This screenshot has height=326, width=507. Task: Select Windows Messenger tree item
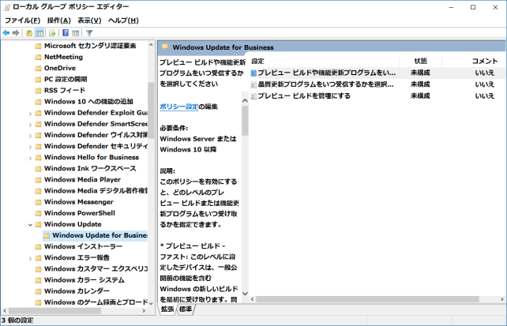tap(79, 202)
